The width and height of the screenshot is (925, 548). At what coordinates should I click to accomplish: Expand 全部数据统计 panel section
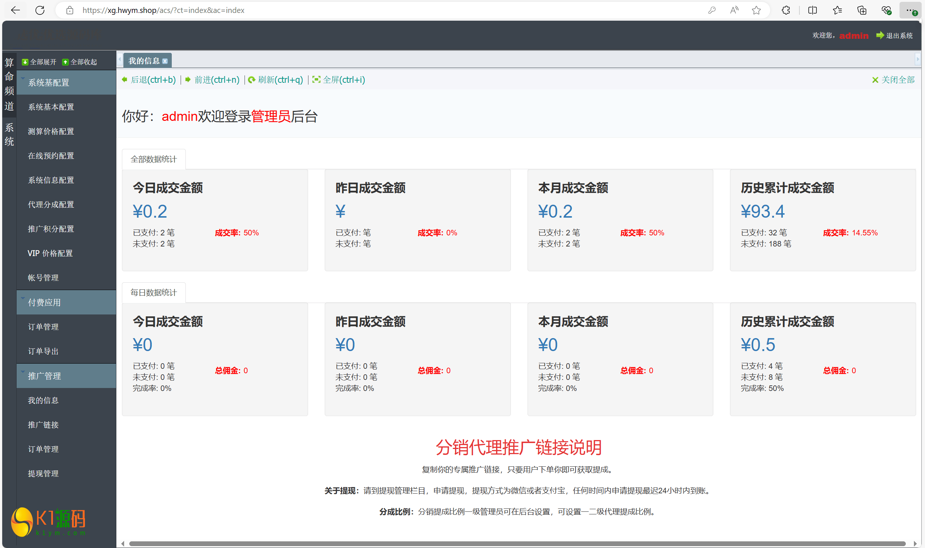point(154,159)
